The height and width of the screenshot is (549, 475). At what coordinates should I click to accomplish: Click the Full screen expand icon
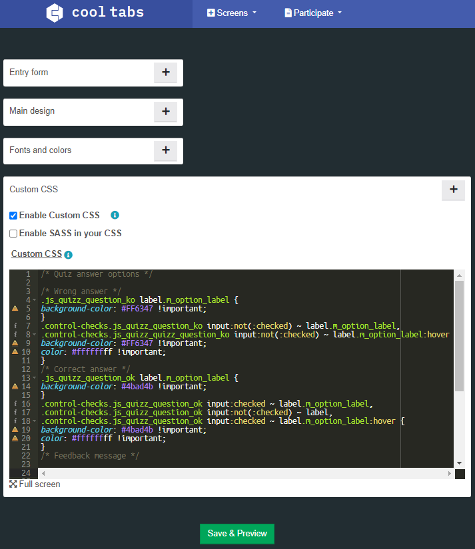pyautogui.click(x=13, y=484)
